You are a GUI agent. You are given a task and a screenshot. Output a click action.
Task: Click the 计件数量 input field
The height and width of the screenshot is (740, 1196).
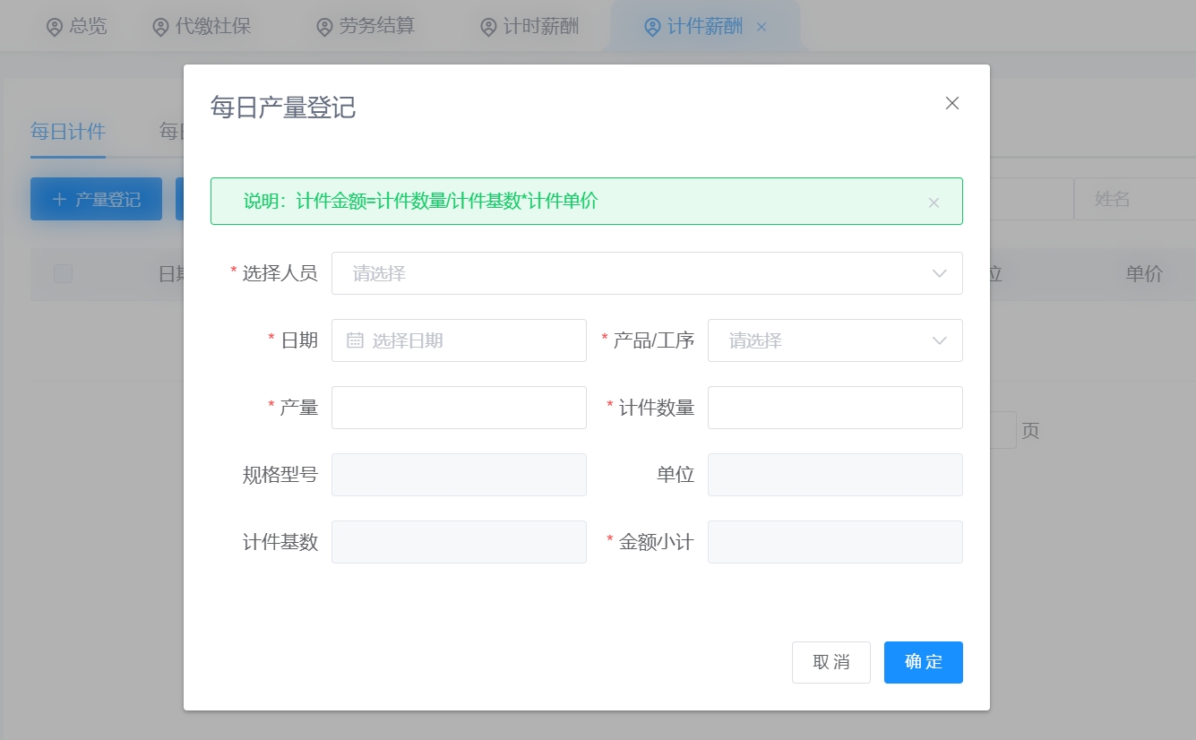tap(834, 407)
